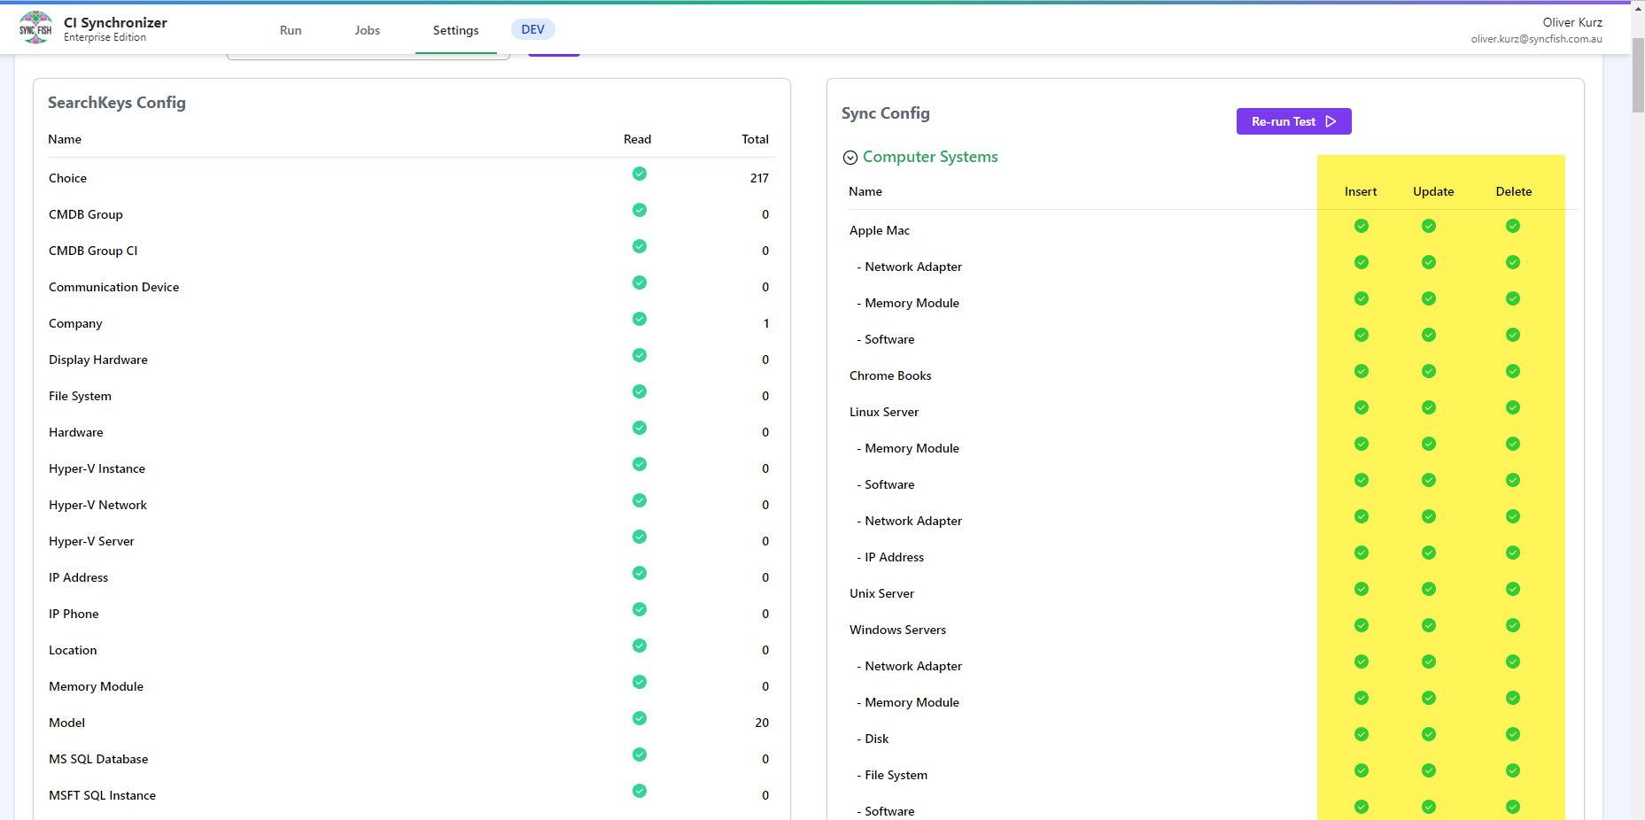
Task: Click the Apple Mac Update checkmark
Action: pos(1429,226)
